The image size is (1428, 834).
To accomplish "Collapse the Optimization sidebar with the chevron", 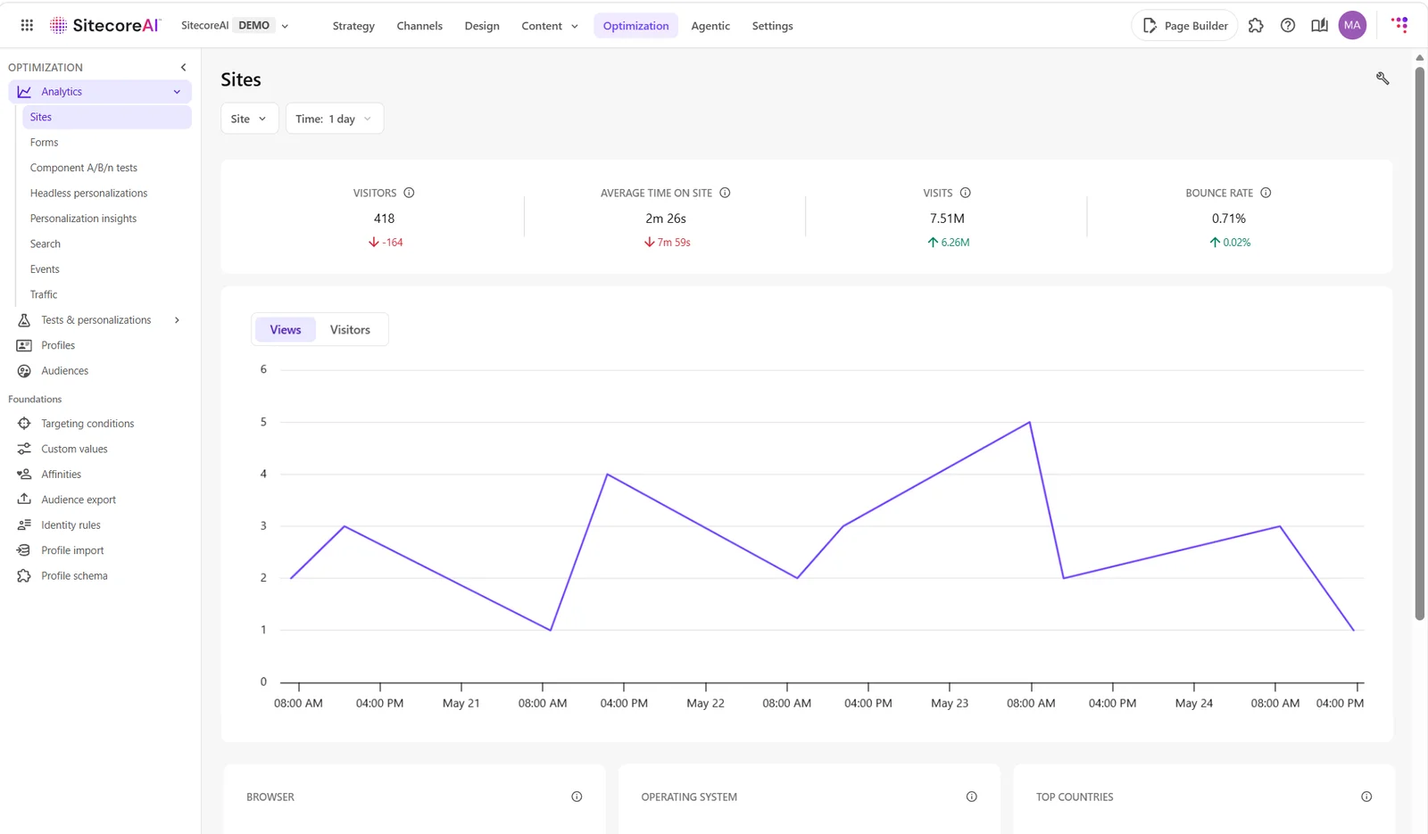I will point(184,67).
